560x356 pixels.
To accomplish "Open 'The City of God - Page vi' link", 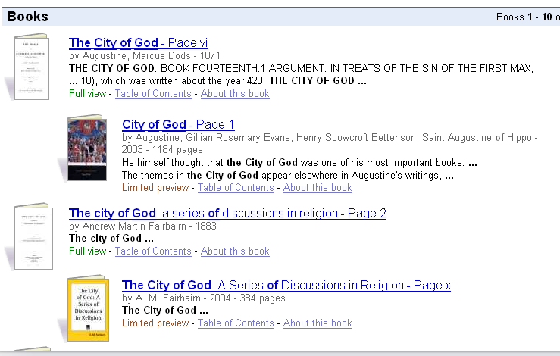I will (138, 43).
